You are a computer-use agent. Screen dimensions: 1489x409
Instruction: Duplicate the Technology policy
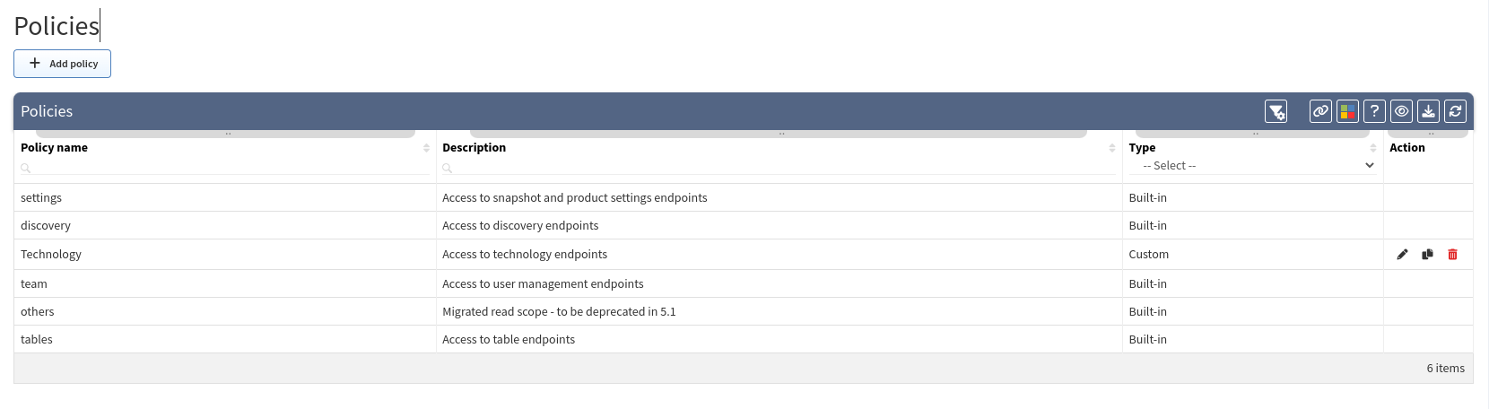pos(1427,255)
